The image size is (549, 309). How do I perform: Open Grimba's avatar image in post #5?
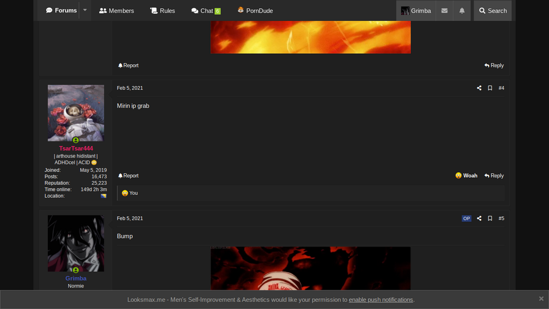pos(76,243)
